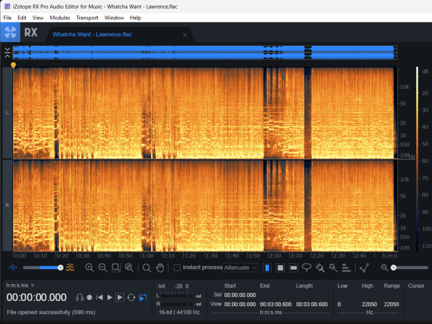Screen dimensions: 432x324
Task: Click the View Length 00:03:00.600 field
Action: pos(312,305)
